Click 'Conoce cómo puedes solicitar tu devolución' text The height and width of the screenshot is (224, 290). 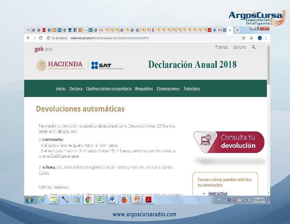coord(225,182)
